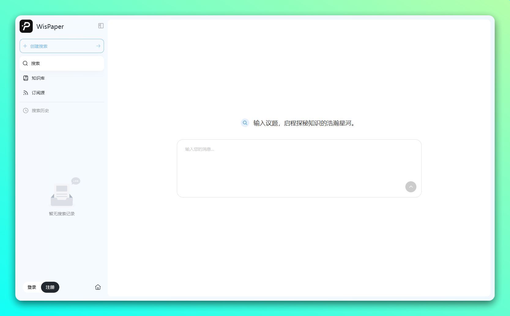
Task: Click the blue search icon beside heading
Action: (245, 123)
